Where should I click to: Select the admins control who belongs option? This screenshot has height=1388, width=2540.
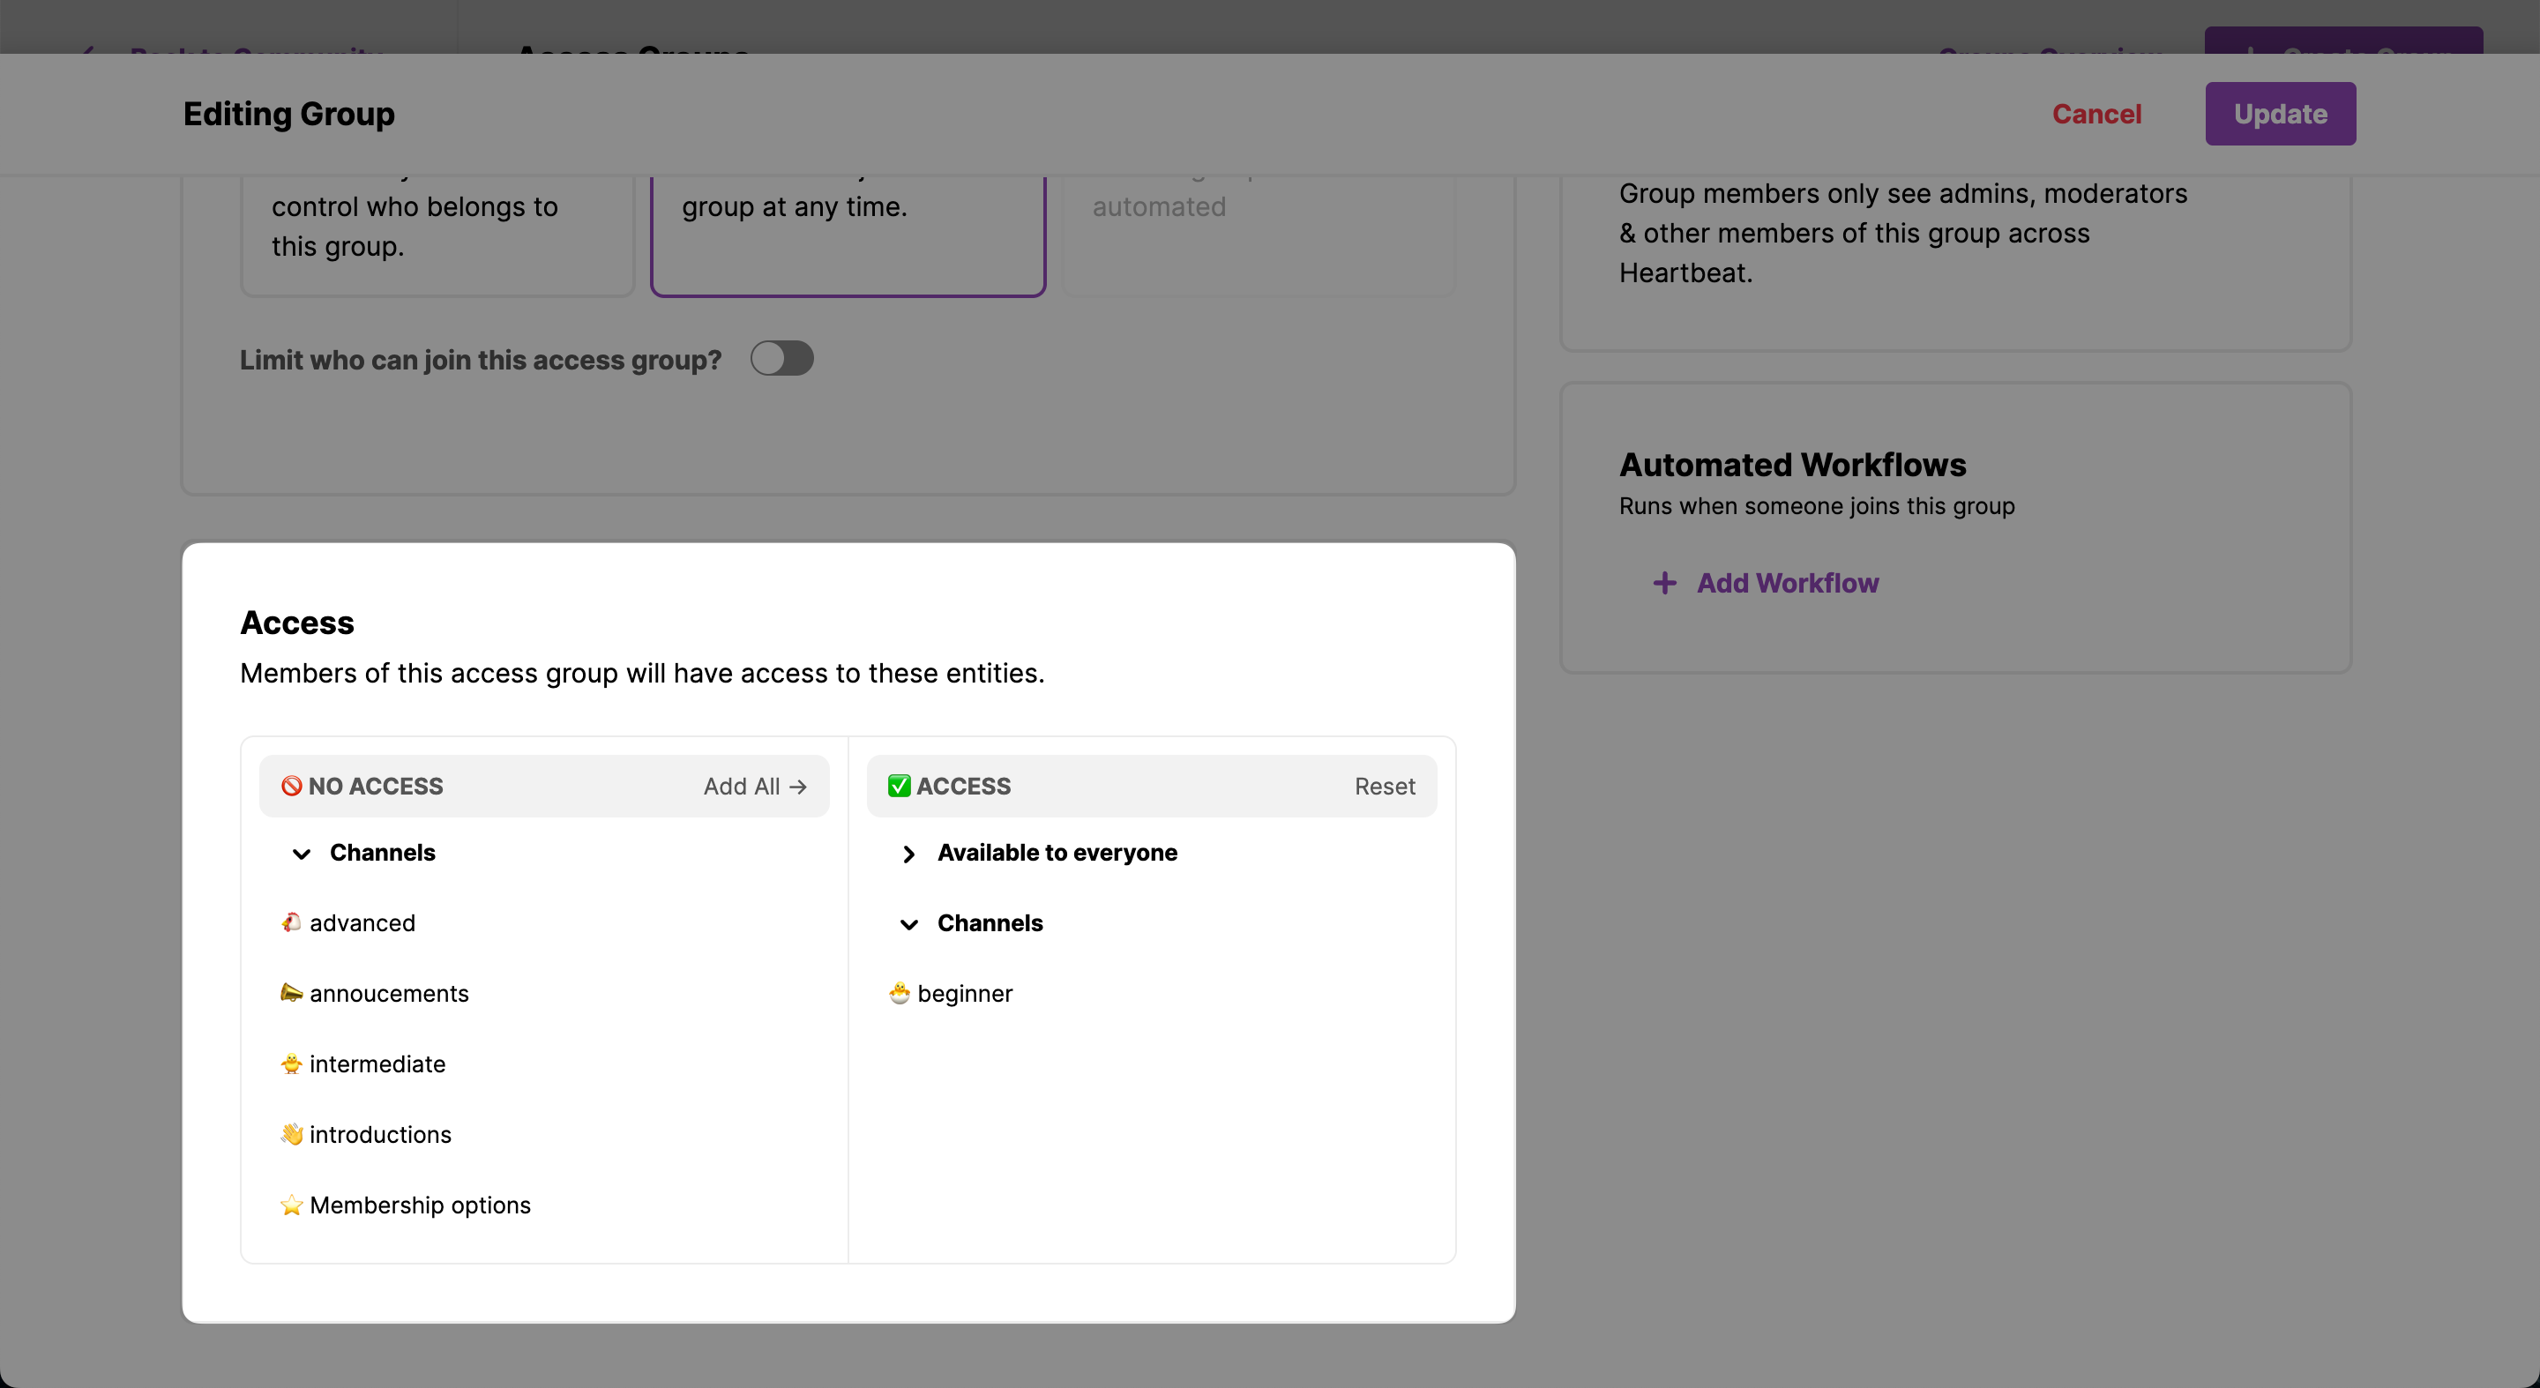(437, 236)
